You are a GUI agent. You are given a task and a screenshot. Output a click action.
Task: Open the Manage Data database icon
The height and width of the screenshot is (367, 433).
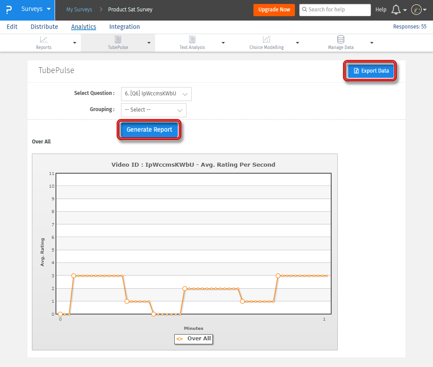click(341, 40)
